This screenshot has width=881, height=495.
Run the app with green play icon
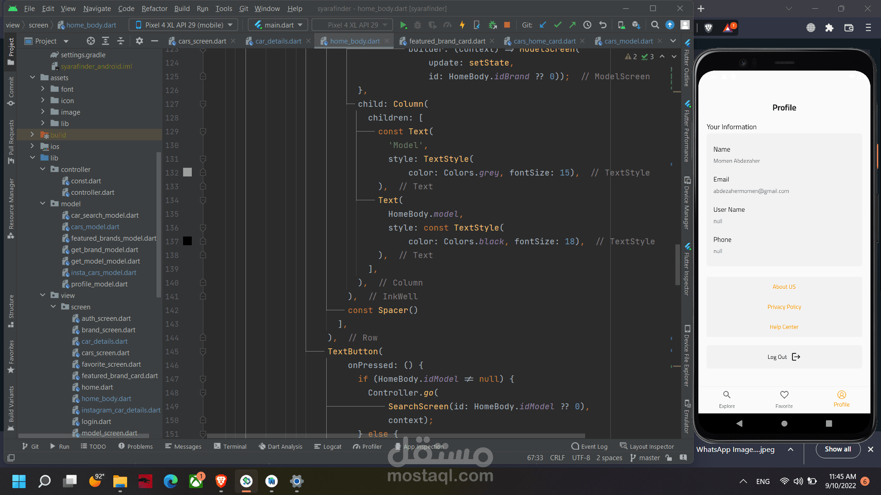pyautogui.click(x=403, y=25)
